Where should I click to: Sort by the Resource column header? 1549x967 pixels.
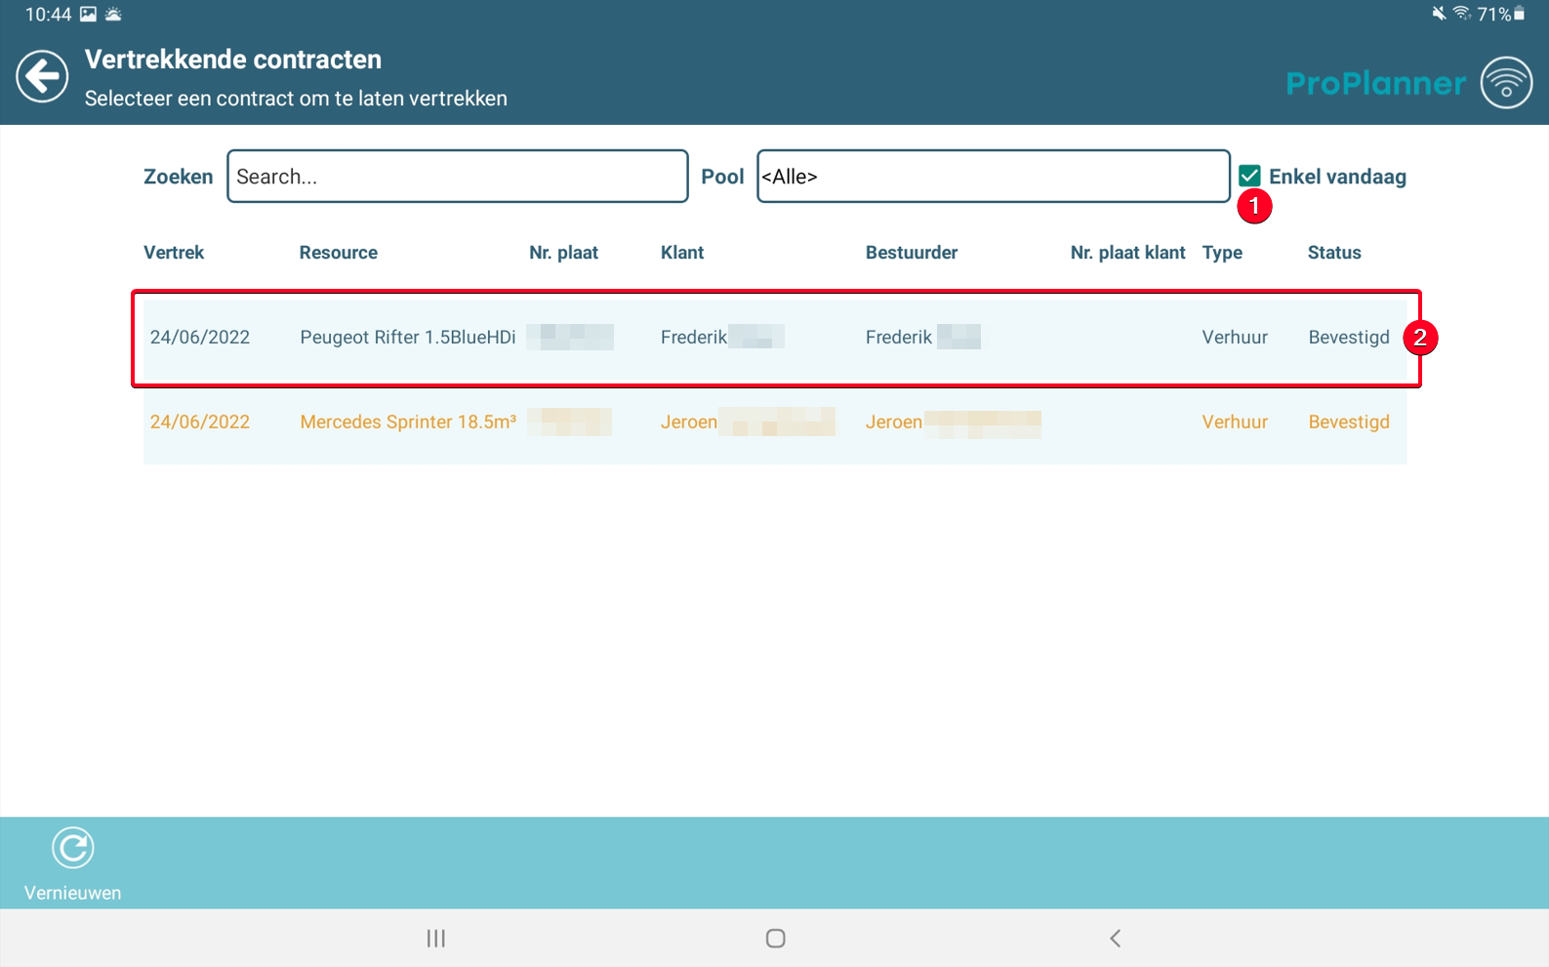click(x=338, y=253)
